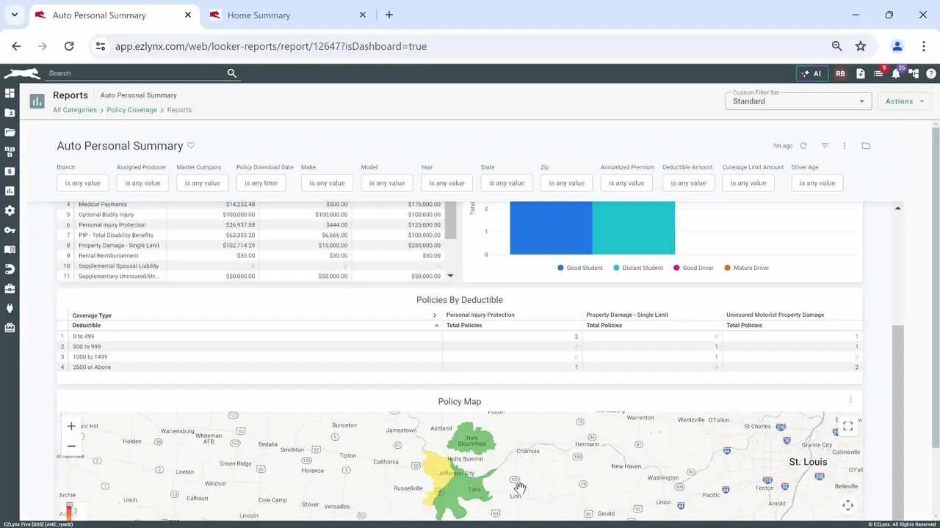Open Policy Map tile three-dot menu
Screen dimensions: 940x528
point(850,400)
